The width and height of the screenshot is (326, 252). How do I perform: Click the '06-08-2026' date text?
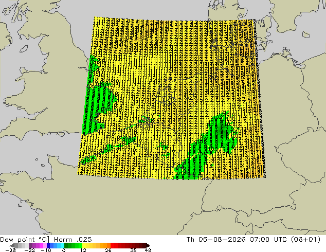(222, 240)
